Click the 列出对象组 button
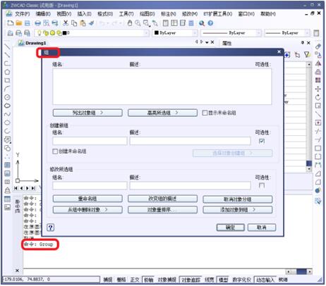This screenshot has height=286, width=326. click(x=87, y=113)
